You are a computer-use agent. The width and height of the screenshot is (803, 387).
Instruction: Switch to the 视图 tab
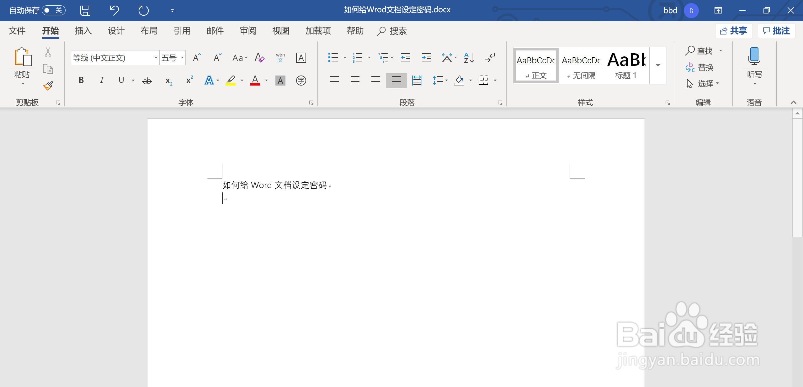(x=281, y=31)
